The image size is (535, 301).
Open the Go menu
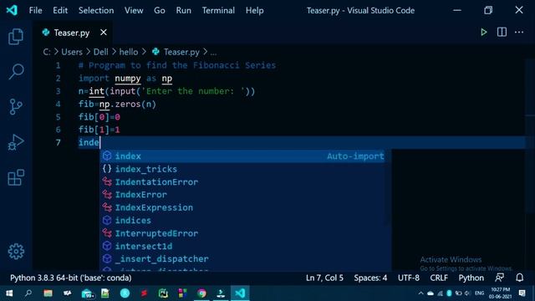pyautogui.click(x=160, y=10)
